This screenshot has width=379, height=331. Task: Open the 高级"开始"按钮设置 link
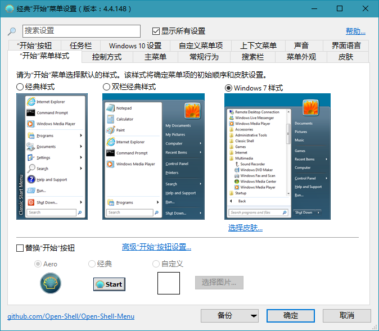[156, 247]
